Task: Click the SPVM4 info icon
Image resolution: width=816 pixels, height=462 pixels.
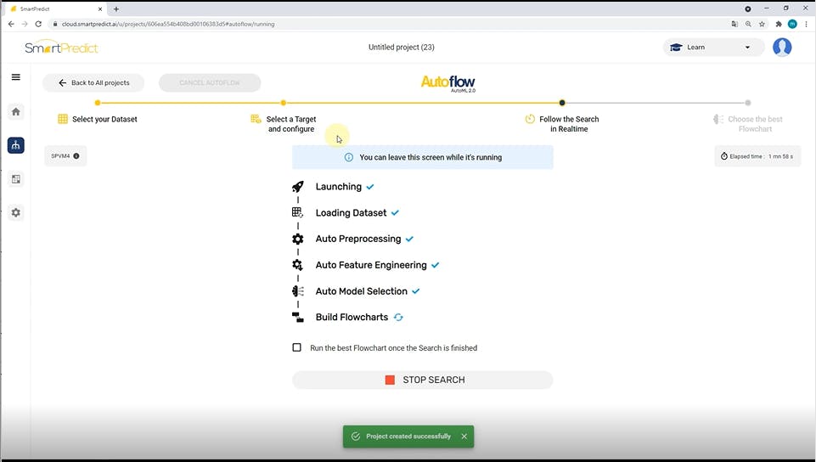Action: 76,156
